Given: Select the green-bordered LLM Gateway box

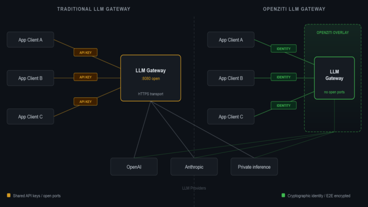Looking at the screenshot, I should 334,78.
